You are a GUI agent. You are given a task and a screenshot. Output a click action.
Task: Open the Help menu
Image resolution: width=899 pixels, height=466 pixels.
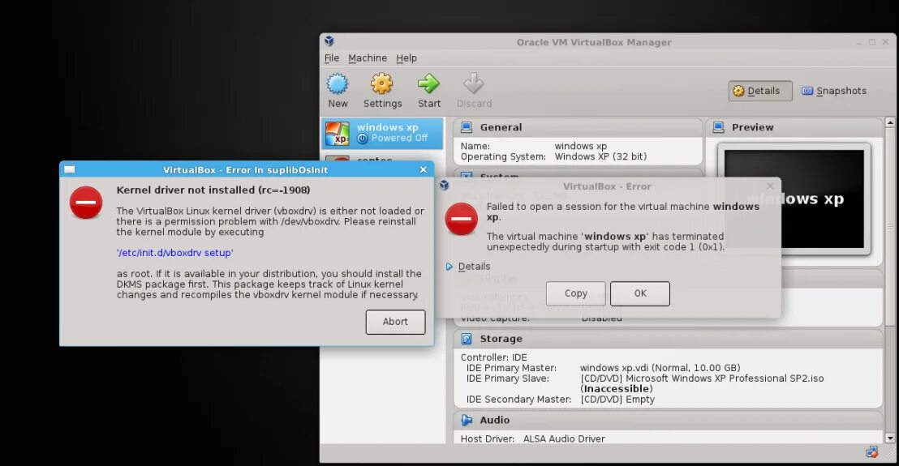click(x=406, y=58)
